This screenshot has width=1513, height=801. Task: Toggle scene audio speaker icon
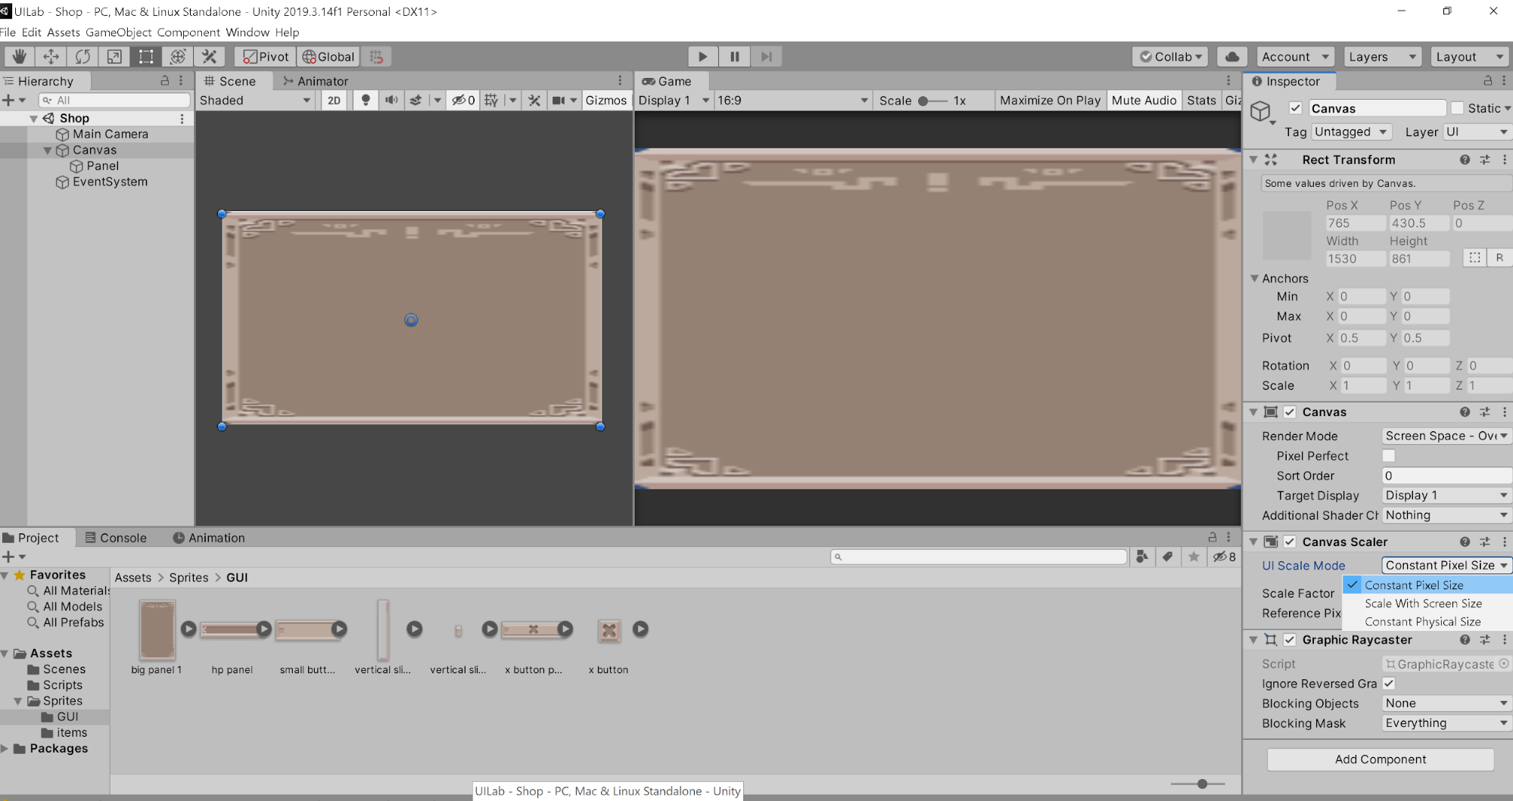coord(391,100)
